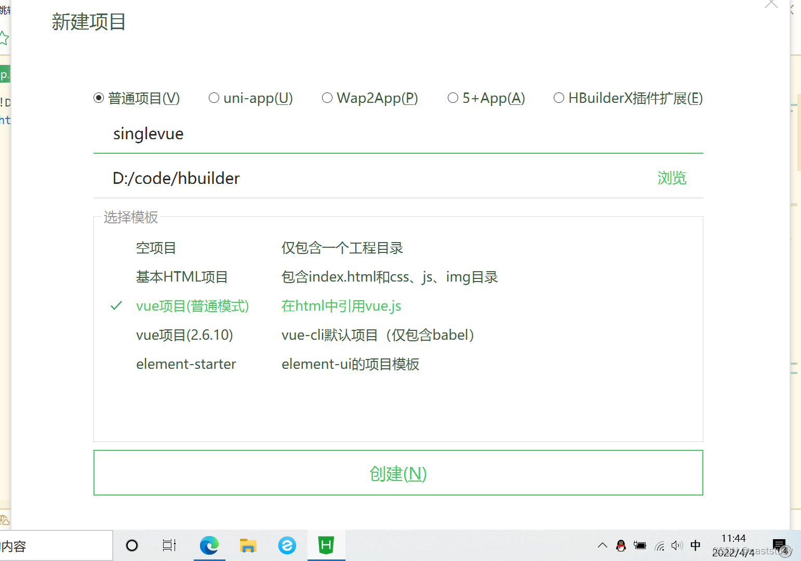Image resolution: width=801 pixels, height=561 pixels.
Task: Open the Wi-Fi network tray icon
Action: [659, 545]
